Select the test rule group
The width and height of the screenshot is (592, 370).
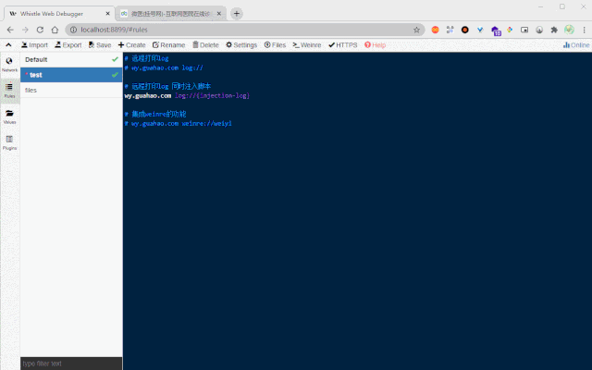pos(71,75)
